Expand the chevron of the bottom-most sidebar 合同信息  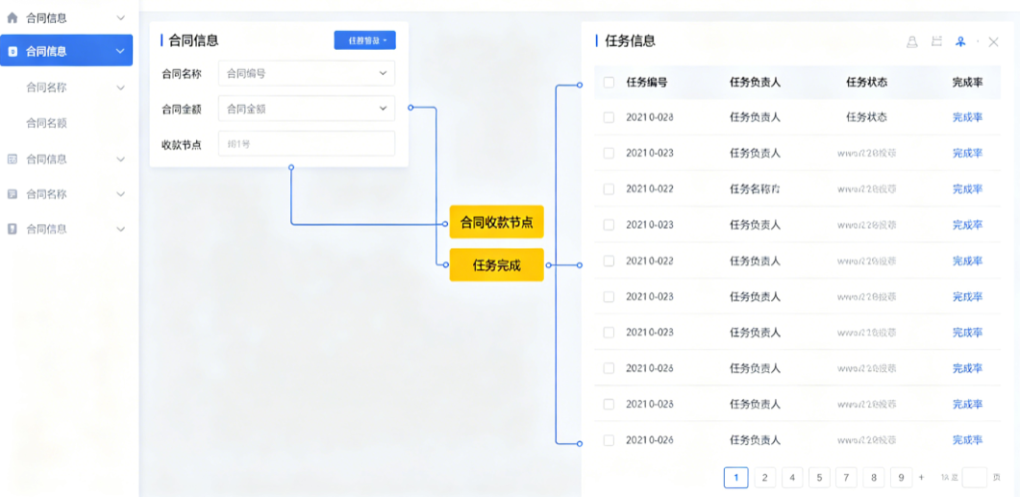pyautogui.click(x=120, y=229)
